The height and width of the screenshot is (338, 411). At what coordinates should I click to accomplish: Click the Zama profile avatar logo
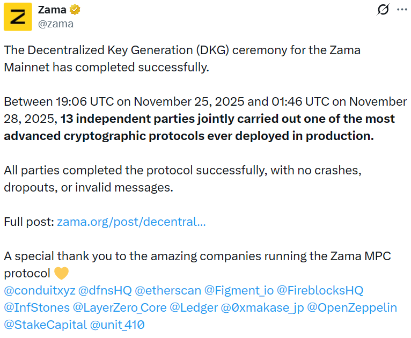point(18,17)
